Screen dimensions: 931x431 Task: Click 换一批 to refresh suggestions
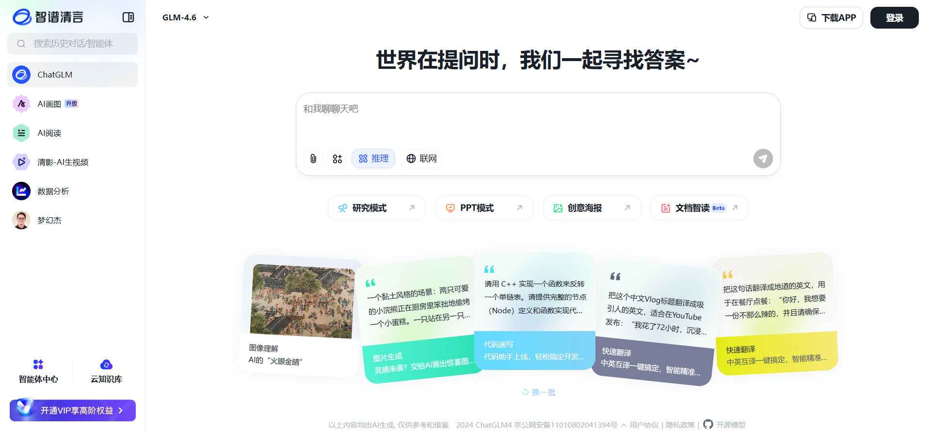click(x=539, y=392)
